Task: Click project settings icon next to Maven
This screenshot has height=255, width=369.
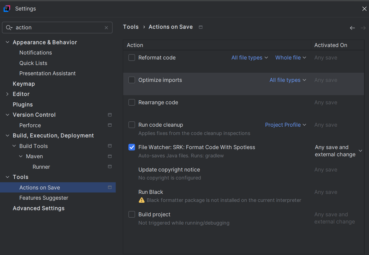Action: pyautogui.click(x=110, y=157)
